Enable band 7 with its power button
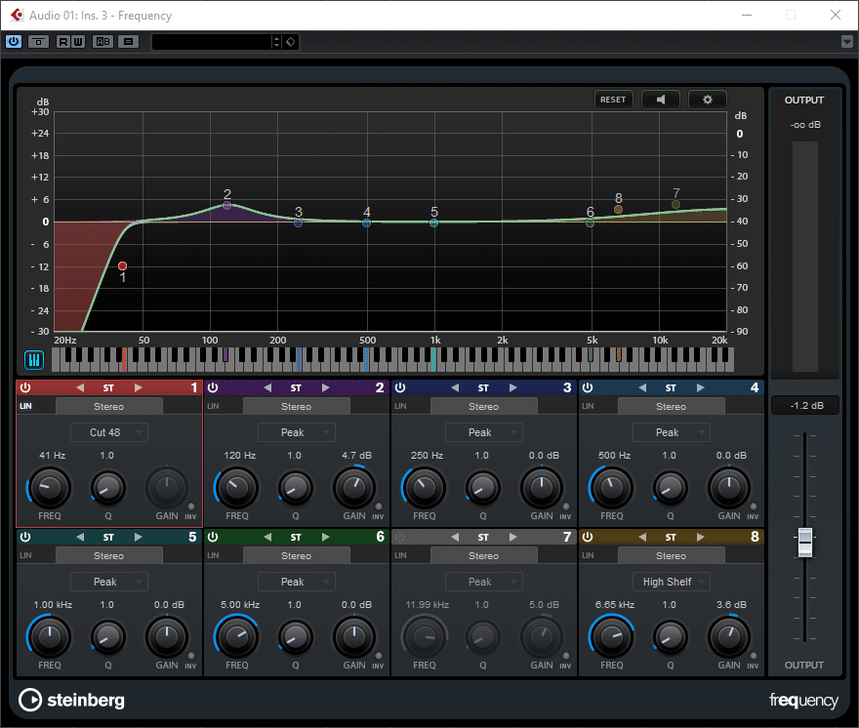This screenshot has height=728, width=859. coord(400,537)
